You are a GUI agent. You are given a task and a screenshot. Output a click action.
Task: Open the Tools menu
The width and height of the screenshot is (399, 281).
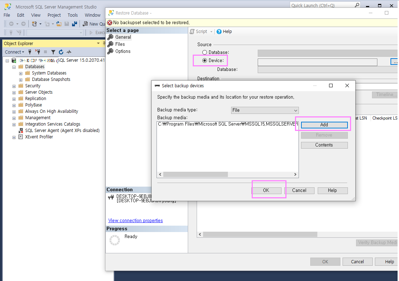pos(72,15)
